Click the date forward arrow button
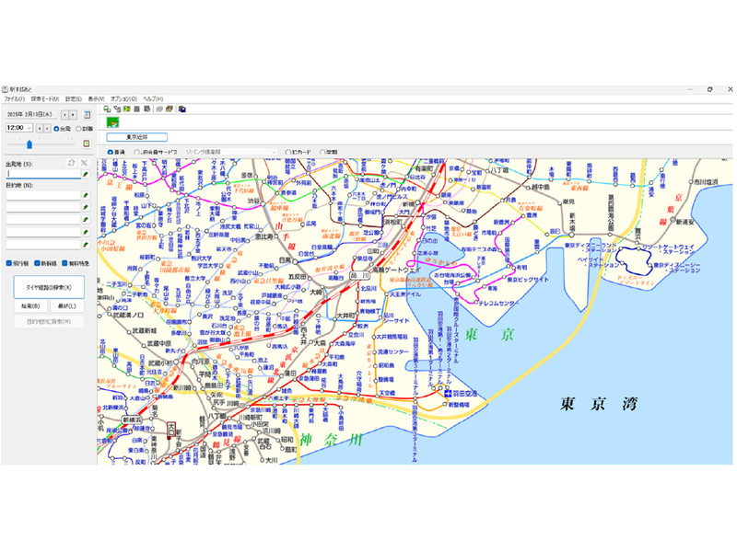The width and height of the screenshot is (737, 552). click(x=74, y=114)
